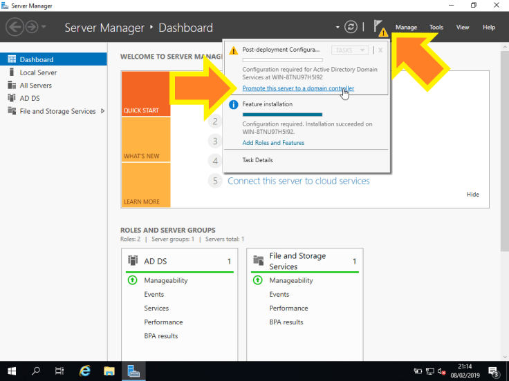Click Connect this server to cloud services
This screenshot has width=509, height=381.
tap(298, 181)
